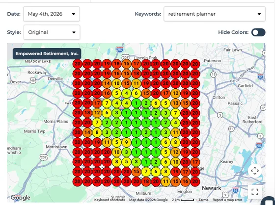This screenshot has width=275, height=205.
Task: Click the Millburn map label
Action: point(143,193)
